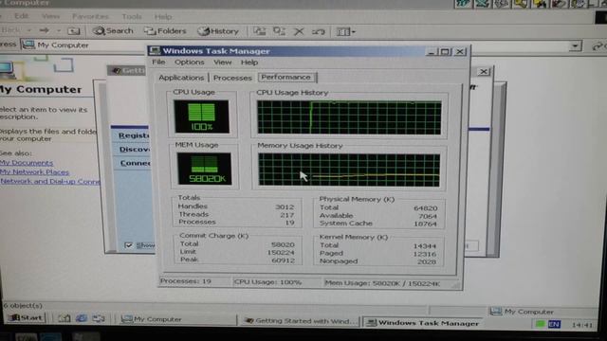The height and width of the screenshot is (341, 607).
Task: Open Task Manager's File menu
Action: pos(158,62)
